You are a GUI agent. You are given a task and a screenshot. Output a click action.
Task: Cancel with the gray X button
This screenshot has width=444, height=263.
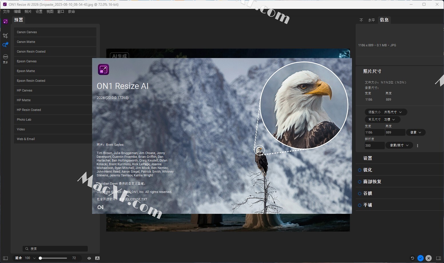[429, 258]
